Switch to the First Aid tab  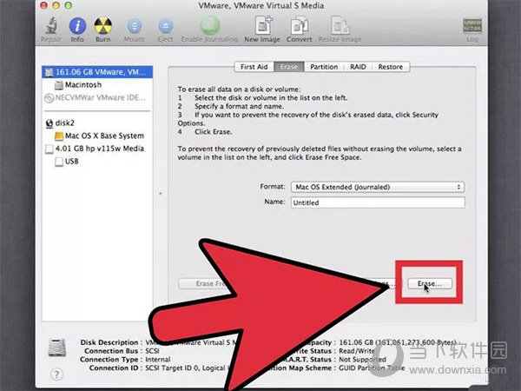click(254, 67)
